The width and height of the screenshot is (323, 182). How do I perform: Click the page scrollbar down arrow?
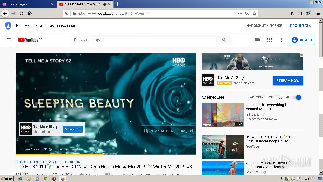[321, 173]
